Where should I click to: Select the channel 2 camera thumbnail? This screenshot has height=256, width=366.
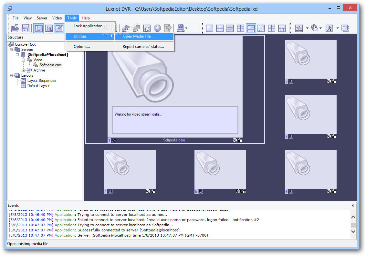[x=311, y=59]
